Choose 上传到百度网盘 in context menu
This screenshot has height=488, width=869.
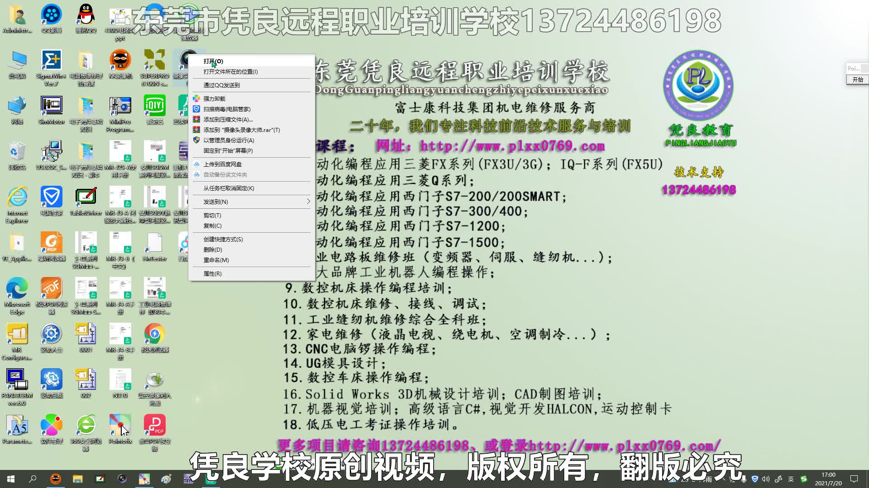pos(252,164)
